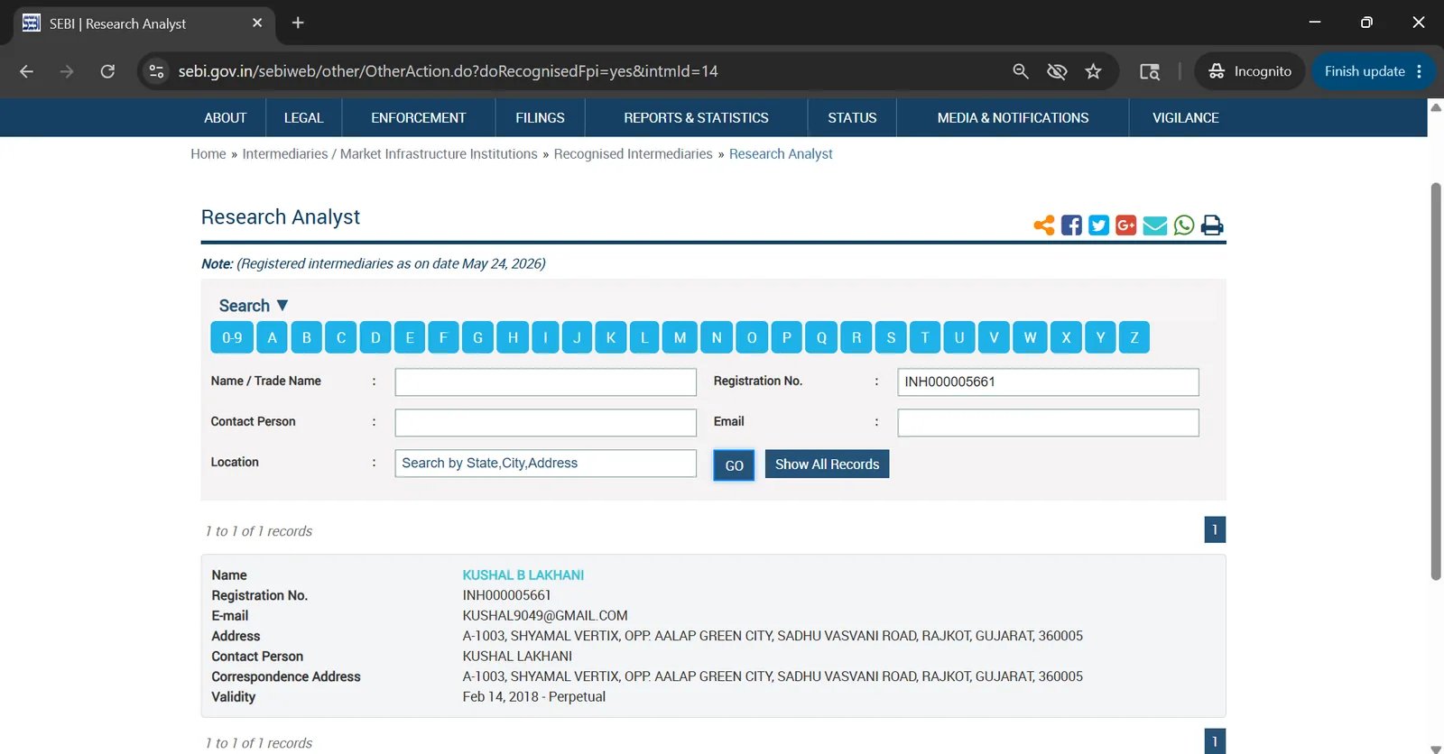Open the ABOUT menu

pos(225,118)
